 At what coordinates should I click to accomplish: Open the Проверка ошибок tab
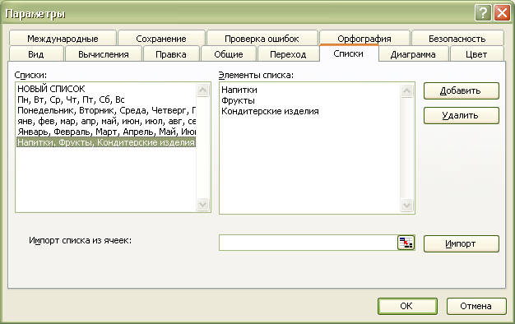point(262,39)
